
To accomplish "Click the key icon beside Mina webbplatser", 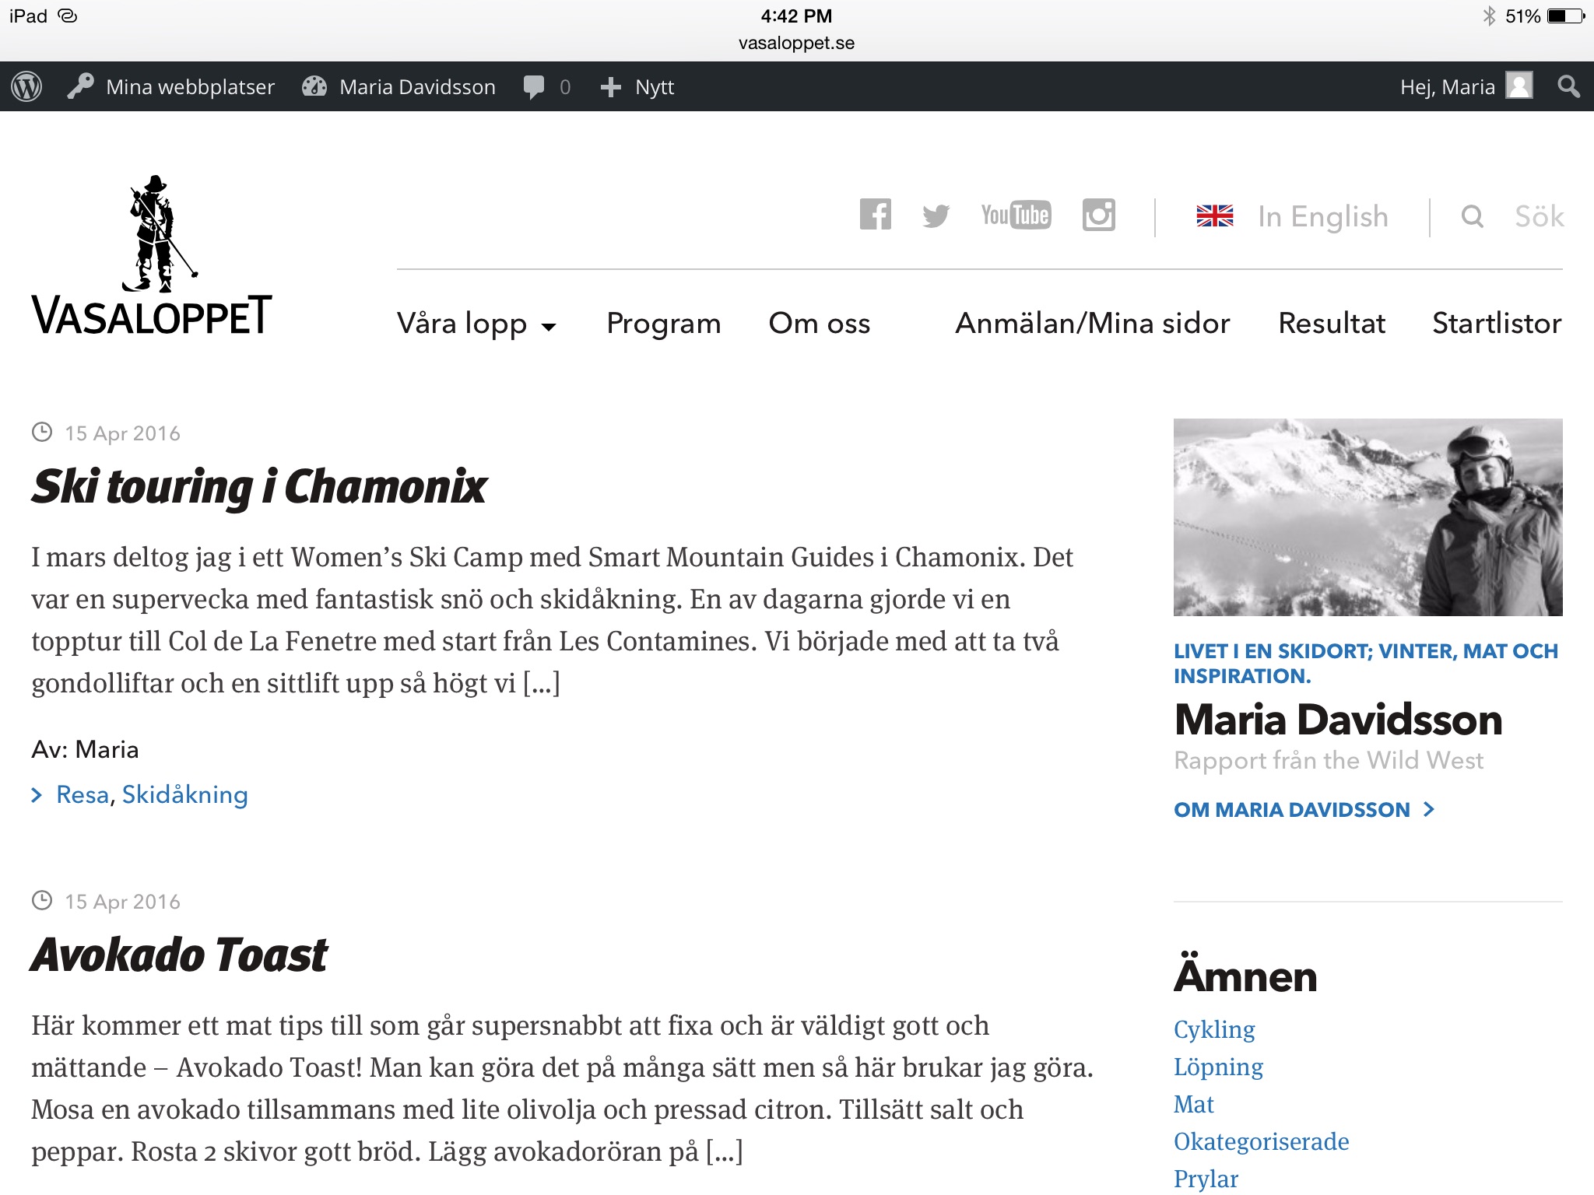I will [80, 86].
